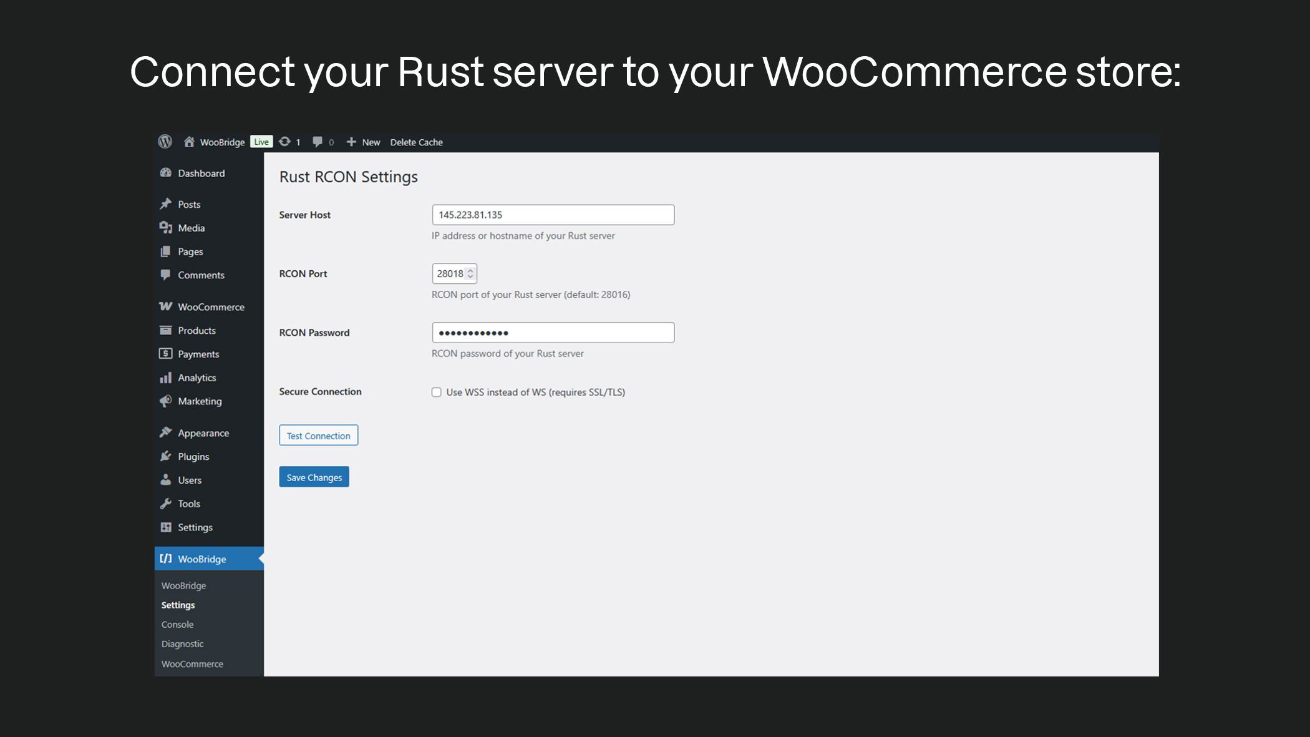Click the WordPress logo icon

pyautogui.click(x=165, y=142)
